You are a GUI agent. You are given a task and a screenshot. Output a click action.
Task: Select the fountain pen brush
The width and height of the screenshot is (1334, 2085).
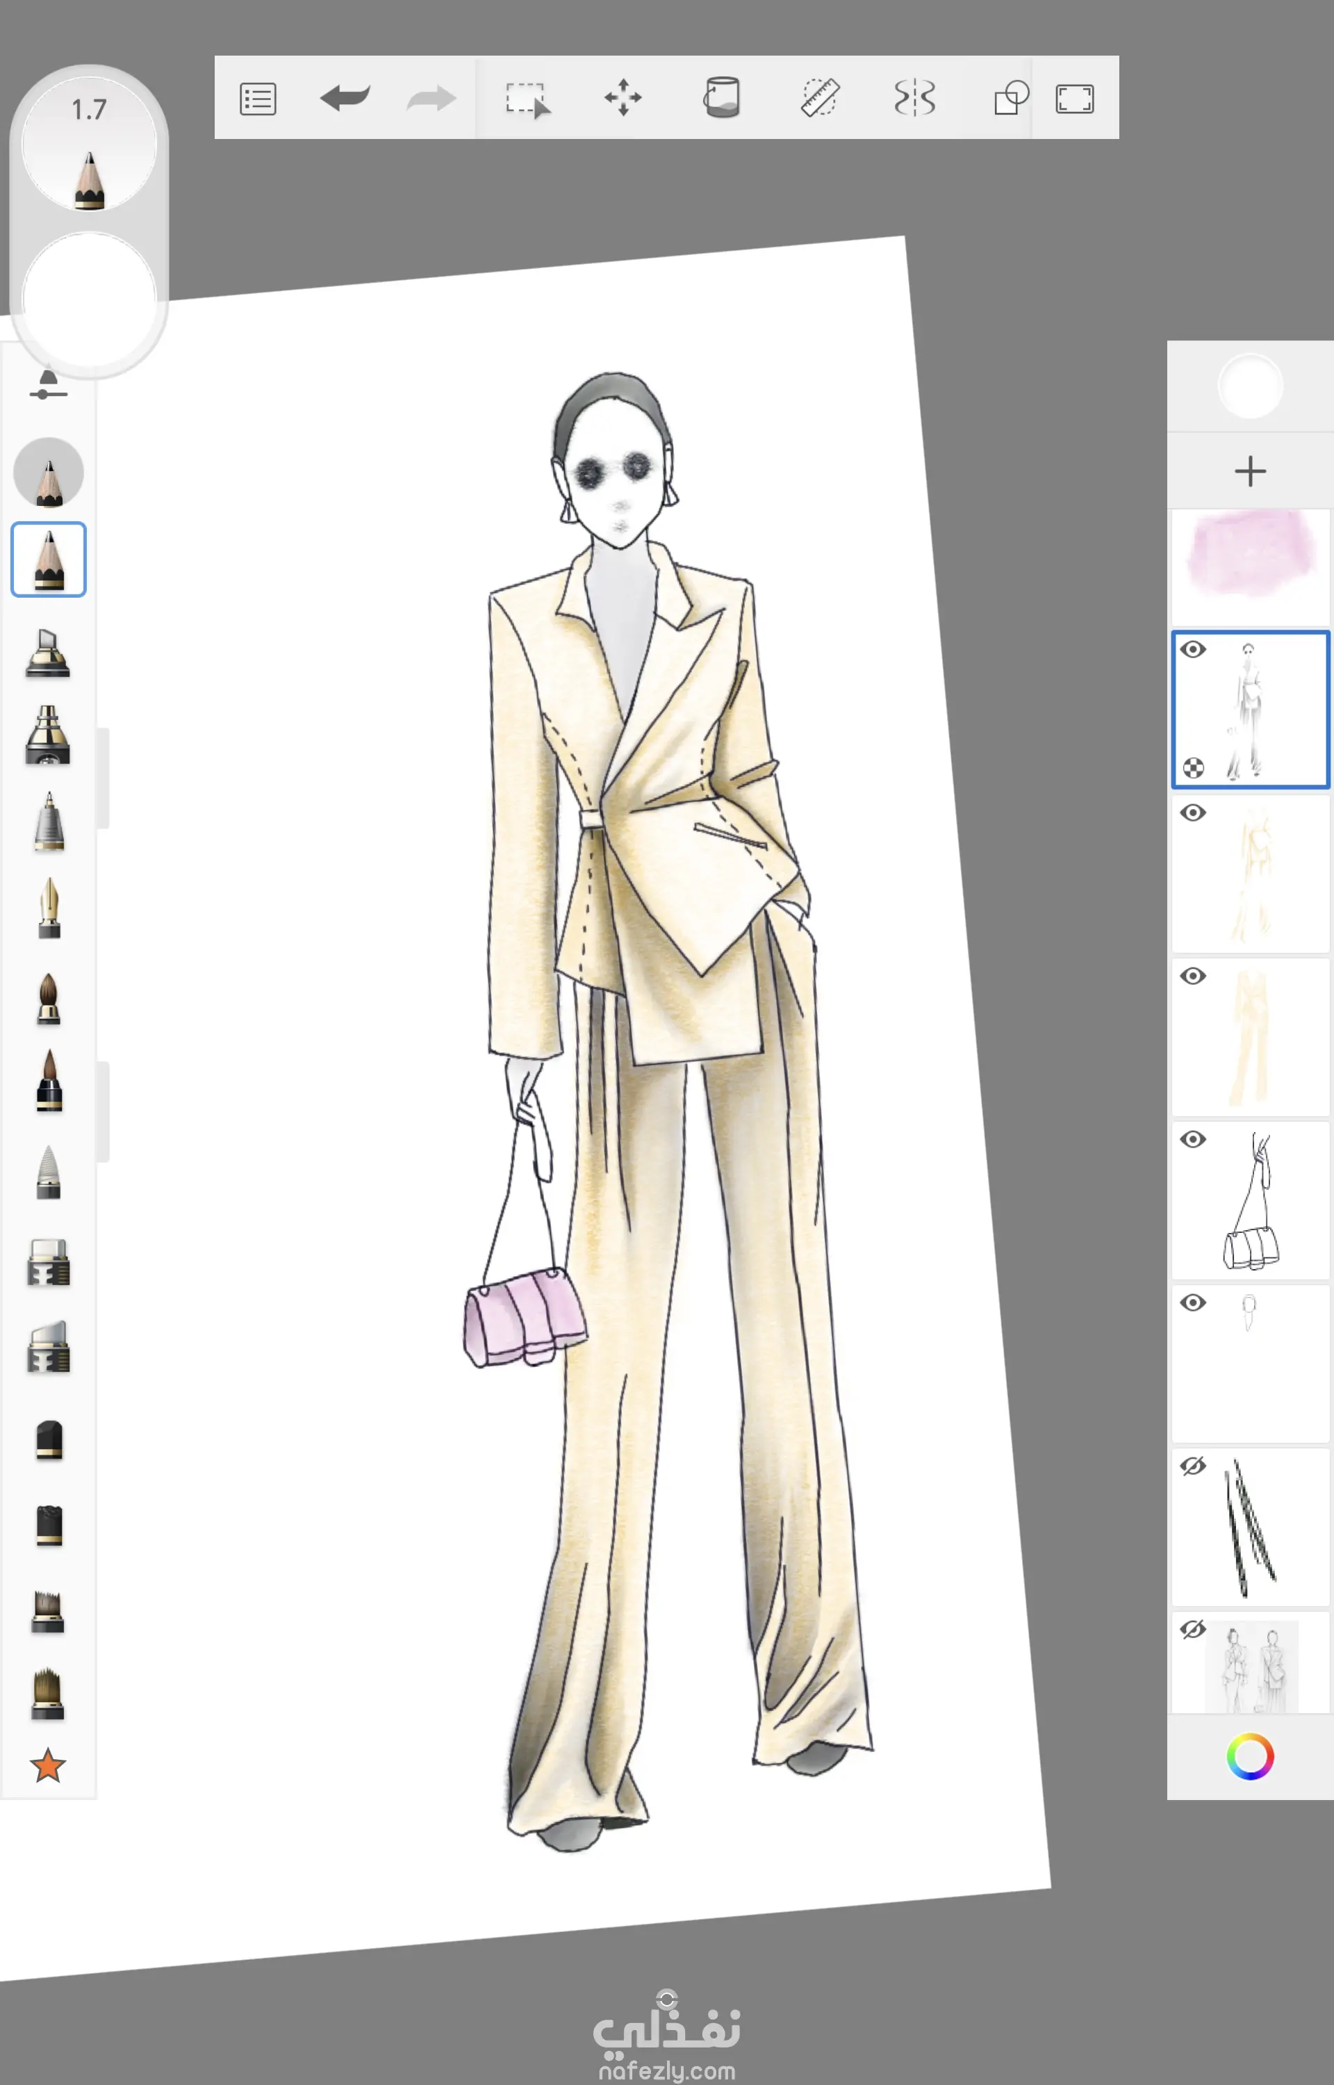click(x=49, y=908)
